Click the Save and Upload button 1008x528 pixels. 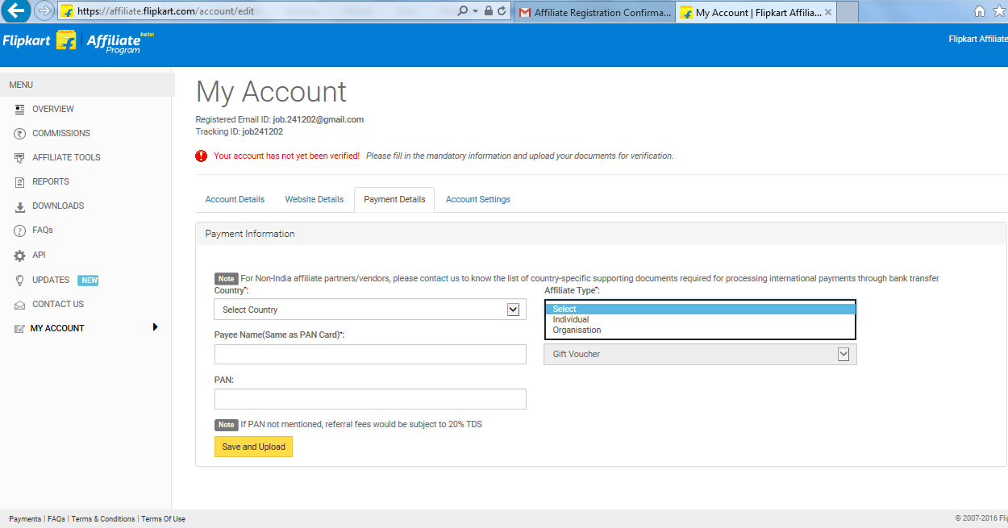coord(253,447)
